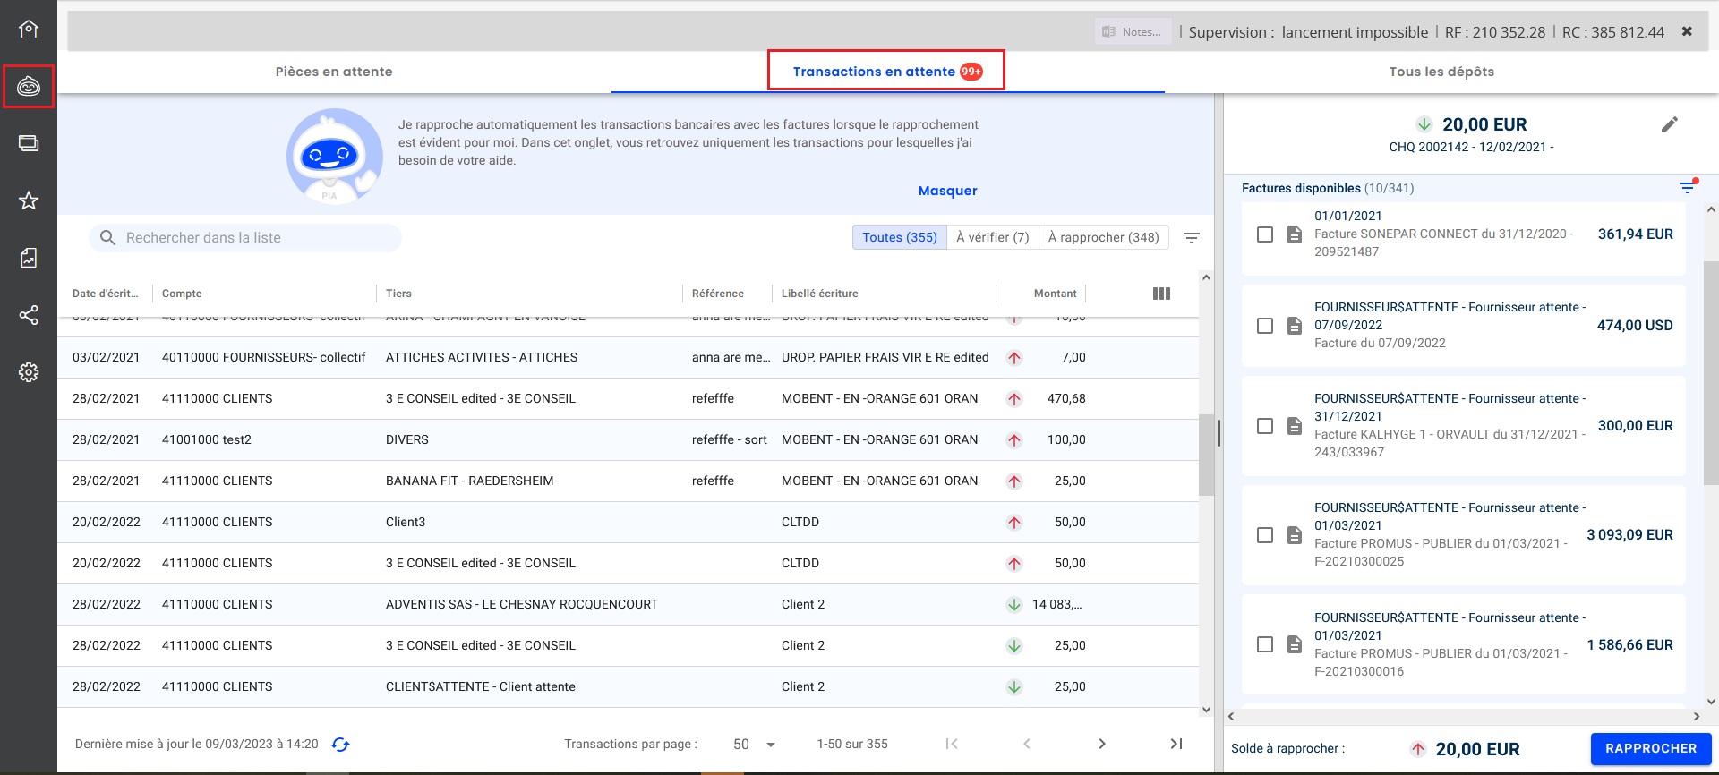1719x775 pixels.
Task: Sort by Tiers column header
Action: pos(398,294)
